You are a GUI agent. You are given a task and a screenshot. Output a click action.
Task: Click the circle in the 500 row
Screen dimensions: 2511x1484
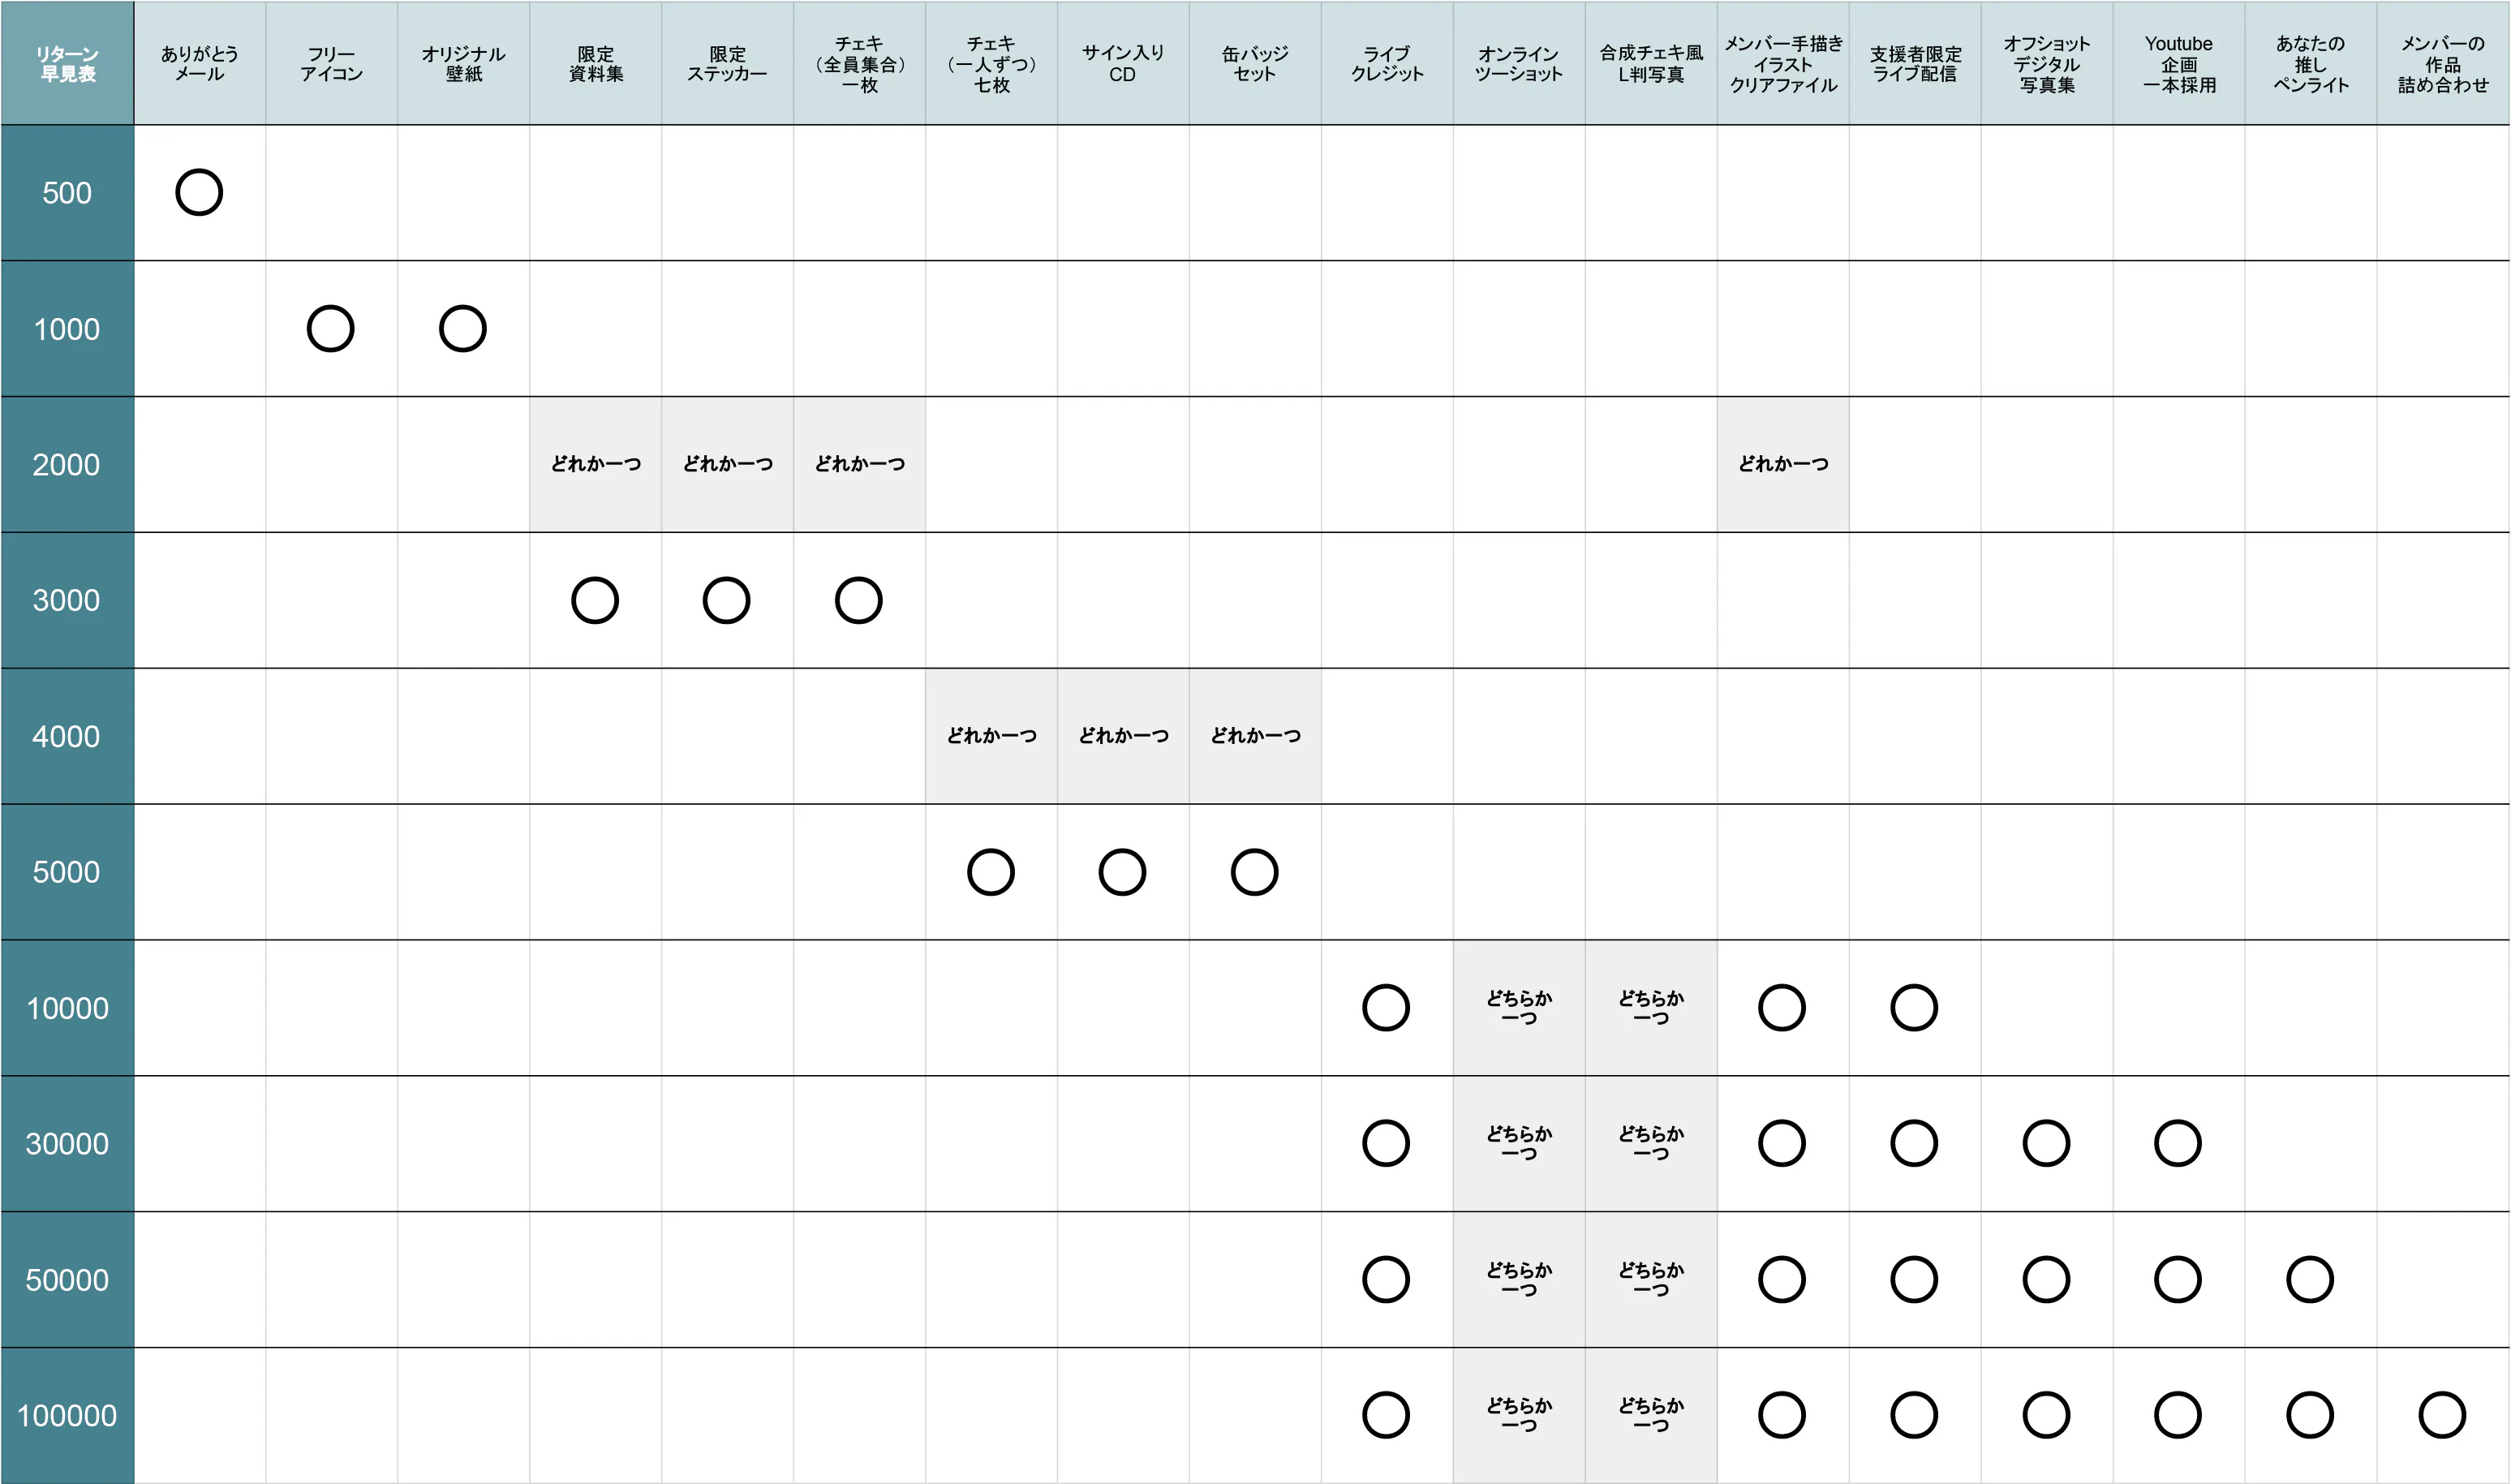click(199, 193)
